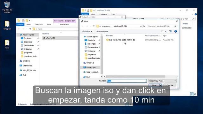The image size is (203, 114).
Task: Click the refresh icon in Abrir dialog
Action: click(144, 26)
